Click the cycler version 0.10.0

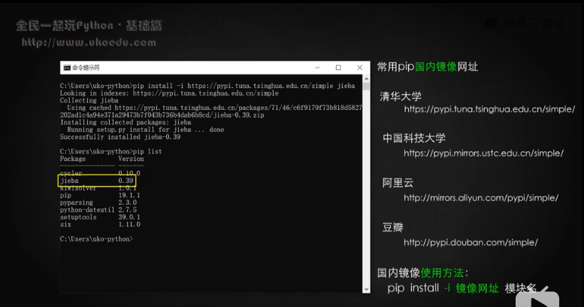pyautogui.click(x=129, y=174)
